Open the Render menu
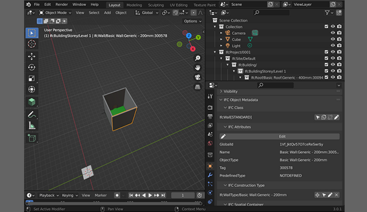Screen dimensions: 367x212 pyautogui.click(x=61, y=5)
